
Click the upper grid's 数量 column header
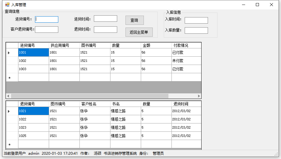(125, 45)
